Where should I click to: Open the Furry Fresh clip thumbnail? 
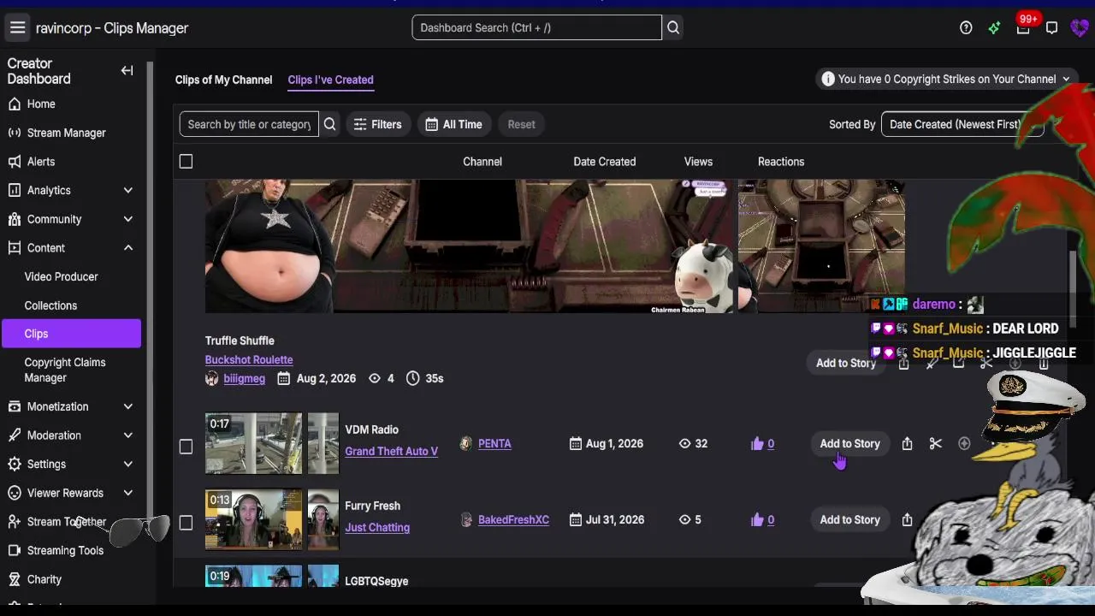[253, 519]
